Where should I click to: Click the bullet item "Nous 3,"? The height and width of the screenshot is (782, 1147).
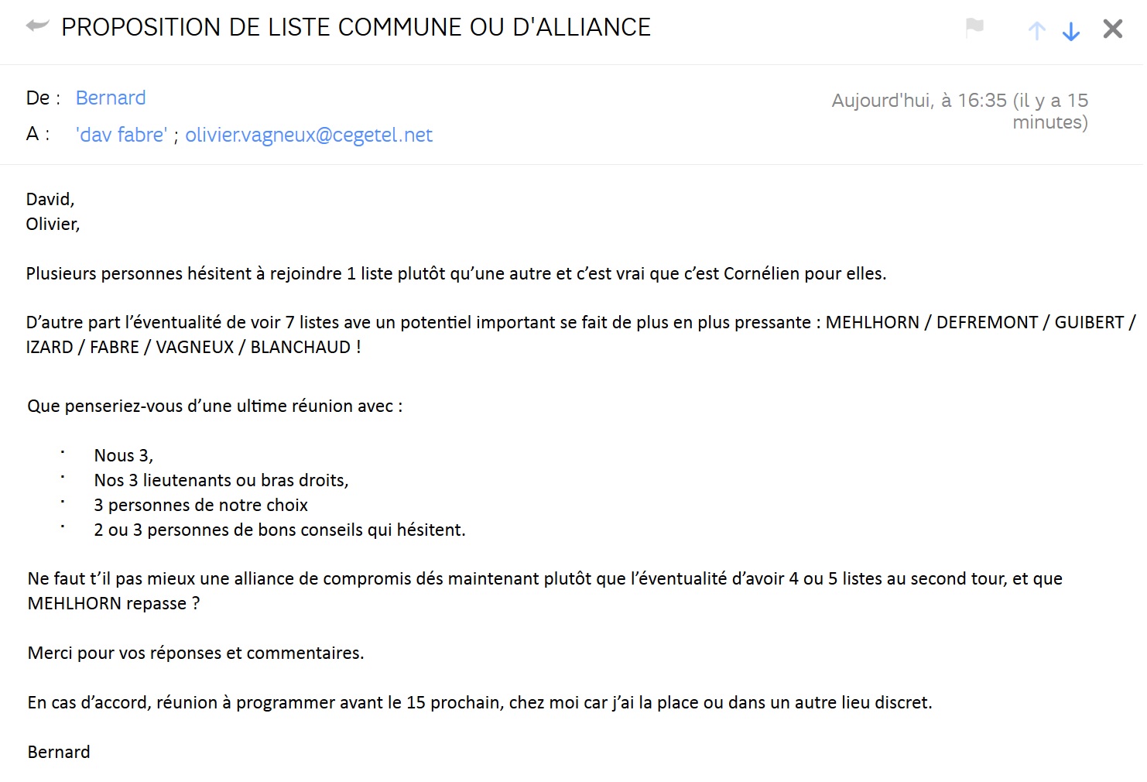[x=124, y=455]
